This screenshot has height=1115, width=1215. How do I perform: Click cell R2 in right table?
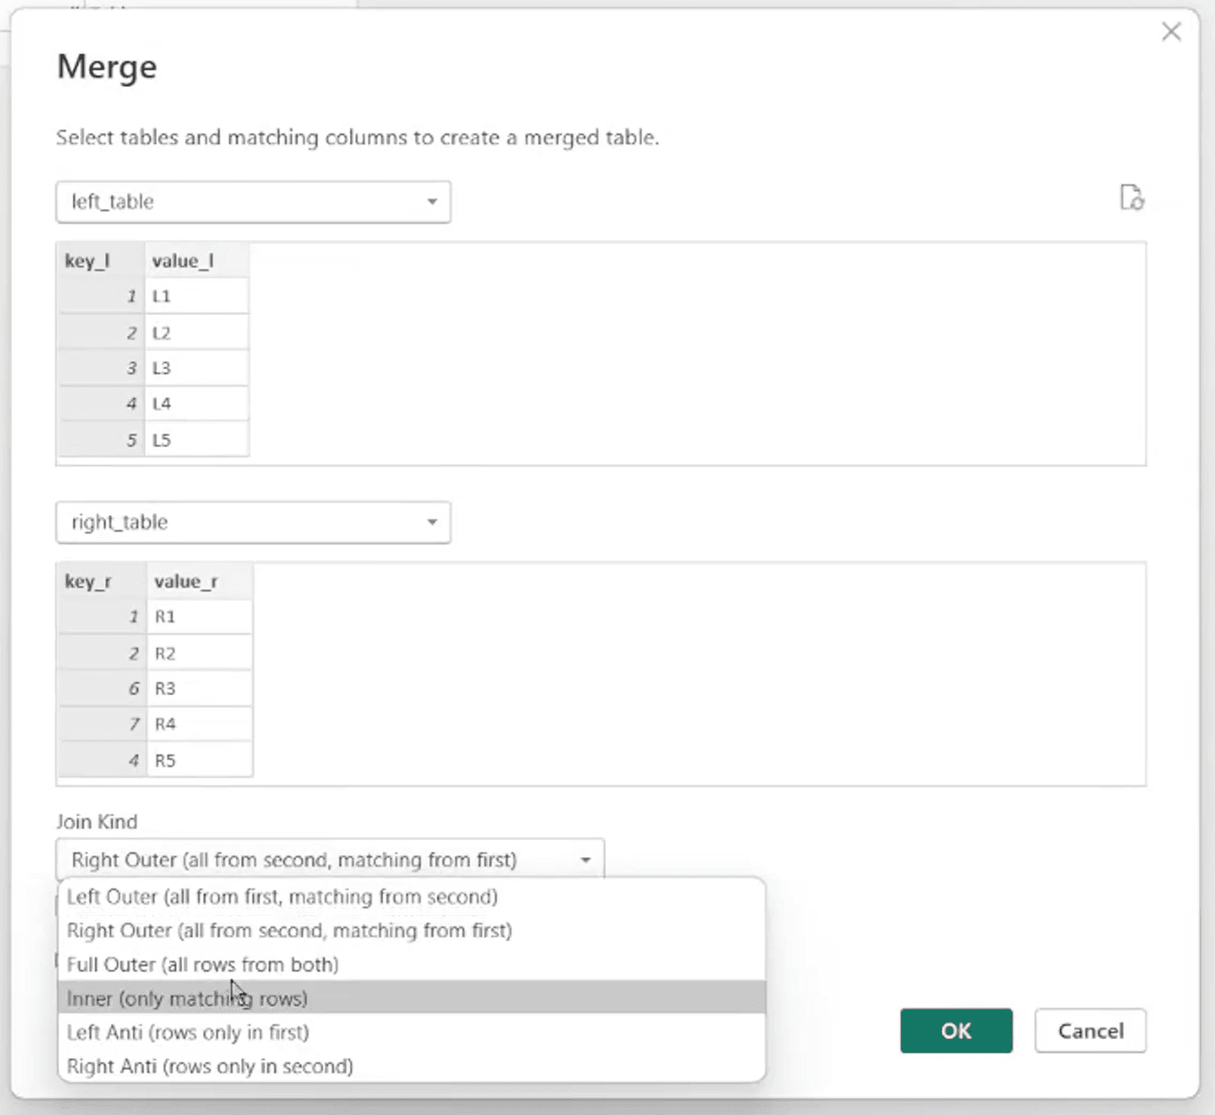pos(200,653)
